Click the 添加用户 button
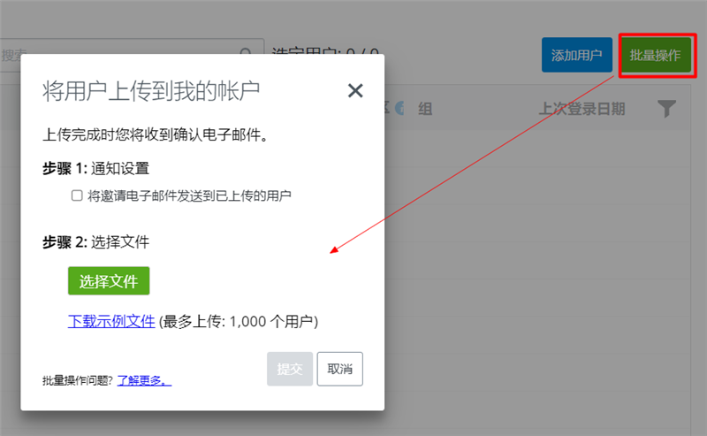The image size is (707, 436). click(x=577, y=55)
